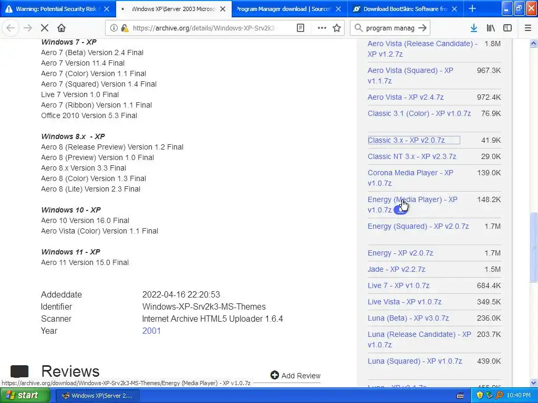Show site information icon in address bar
The image size is (538, 403).
click(113, 28)
